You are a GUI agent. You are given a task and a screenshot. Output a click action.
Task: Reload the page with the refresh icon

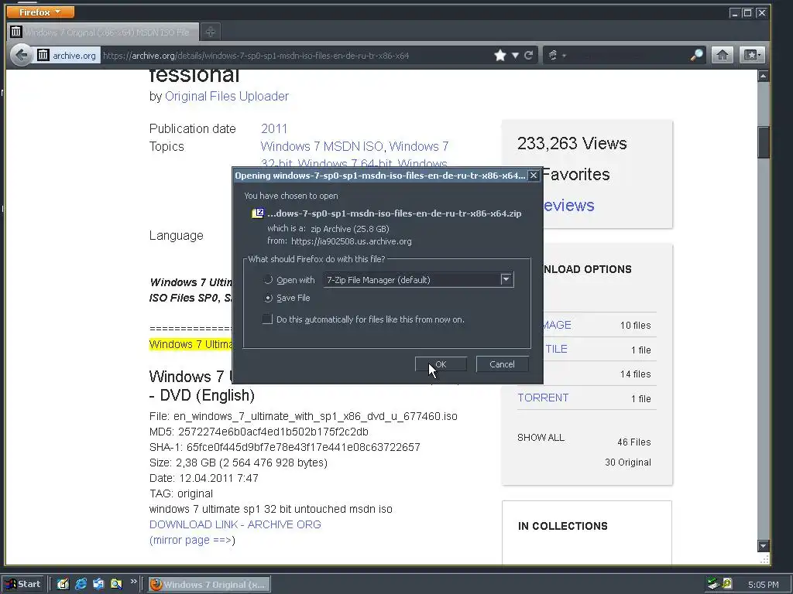(x=528, y=55)
